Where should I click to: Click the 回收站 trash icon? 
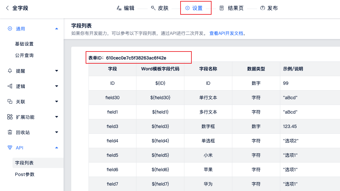[x=10, y=132]
